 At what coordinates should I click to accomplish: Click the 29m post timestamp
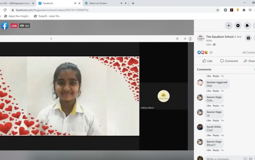[x=209, y=45]
